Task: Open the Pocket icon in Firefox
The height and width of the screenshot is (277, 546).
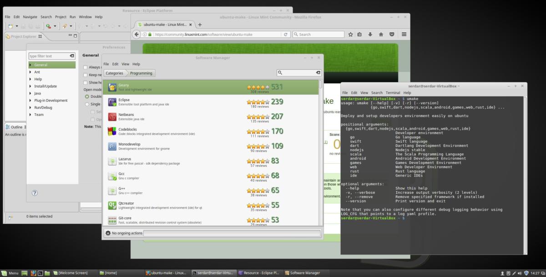Action: 391,34
